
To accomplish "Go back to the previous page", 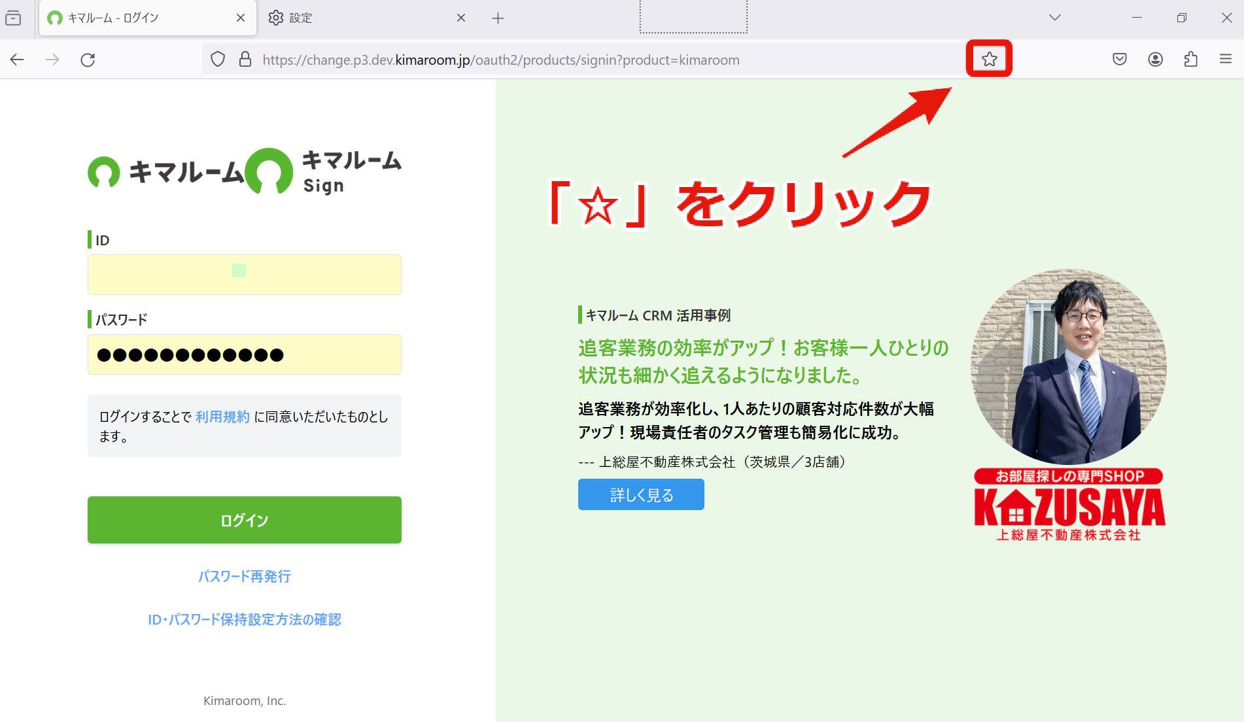I will pos(17,60).
